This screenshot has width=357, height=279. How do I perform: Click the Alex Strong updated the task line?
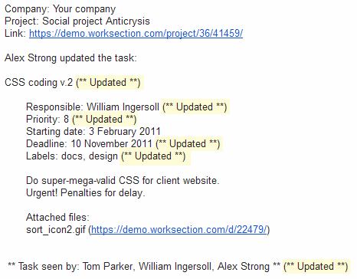[70, 58]
